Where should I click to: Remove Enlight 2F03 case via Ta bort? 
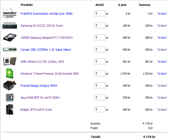pyautogui.click(x=162, y=110)
